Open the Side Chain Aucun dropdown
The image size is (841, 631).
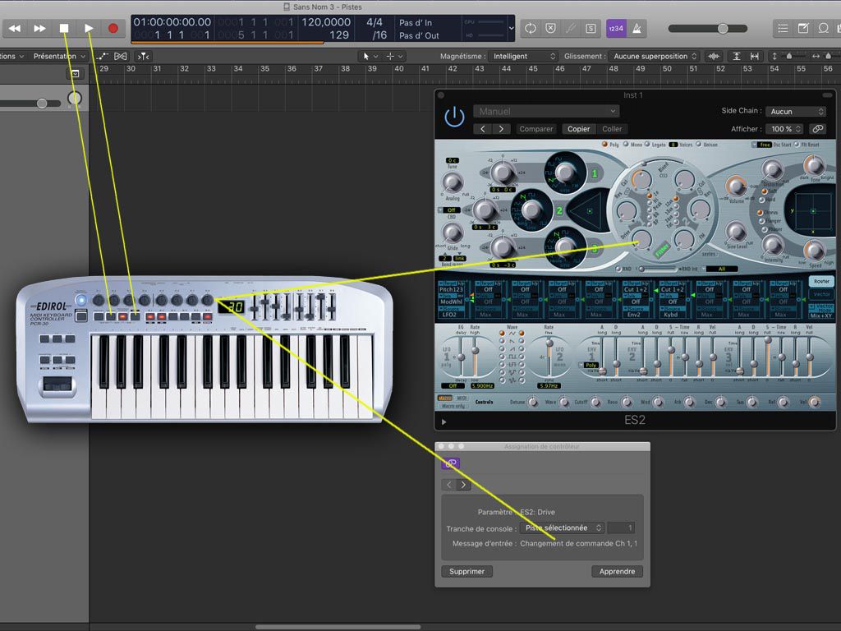(x=795, y=111)
